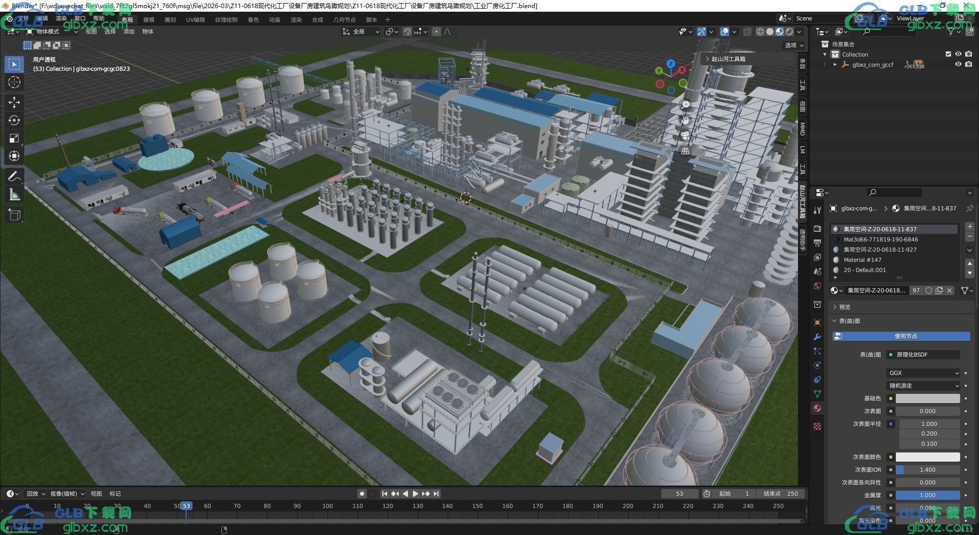Open the 添加 menu in viewport header
Viewport: 979px width, 535px height.
[128, 32]
